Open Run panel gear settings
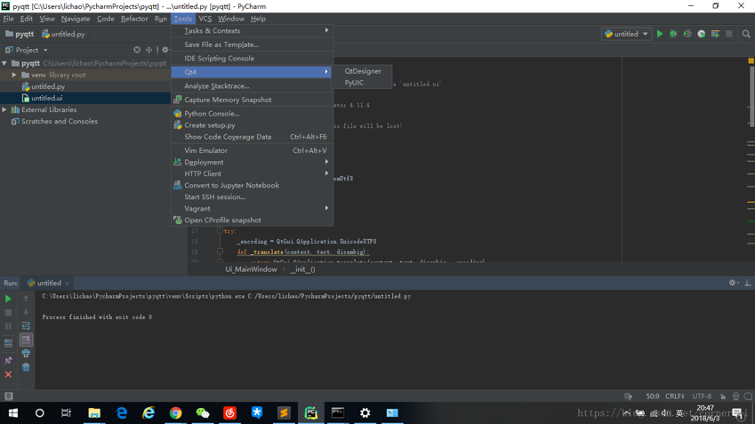This screenshot has width=755, height=424. pyautogui.click(x=733, y=283)
